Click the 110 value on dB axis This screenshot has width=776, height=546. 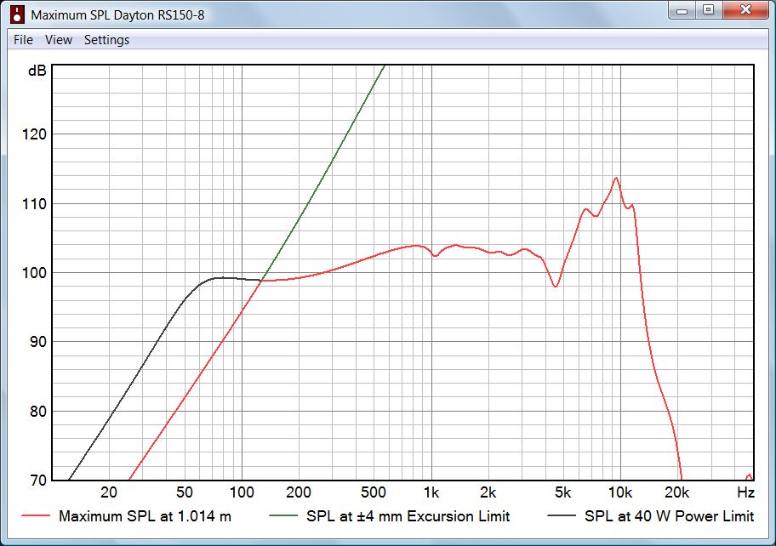34,204
